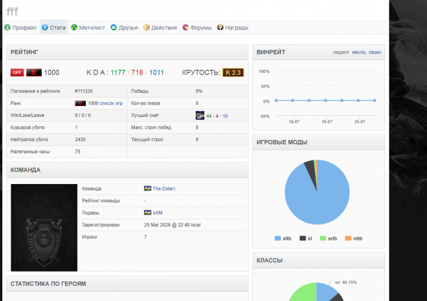427x301 pixels.
Task: Show winrate for месяц
Action: [359, 52]
